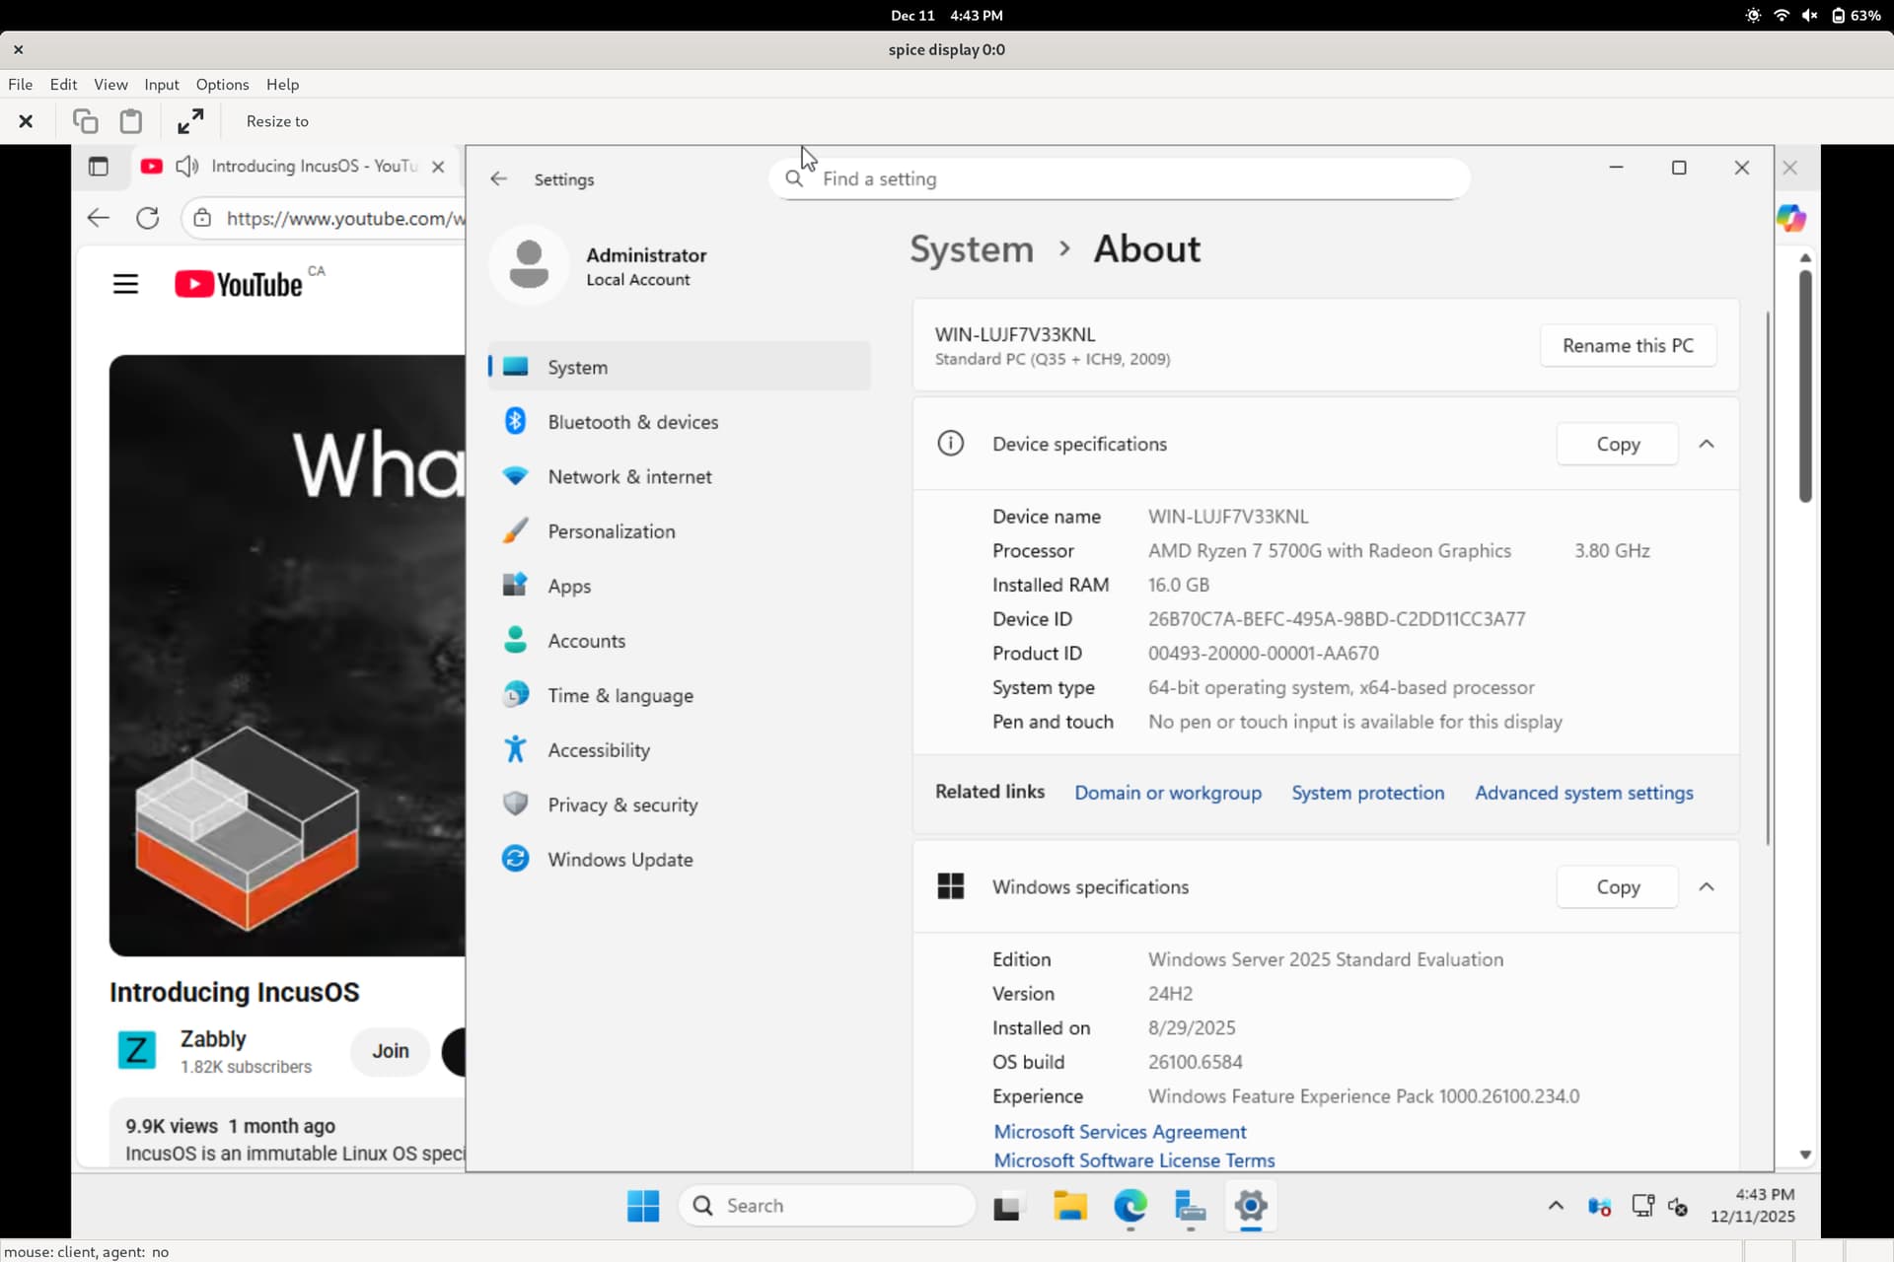This screenshot has width=1894, height=1262.
Task: Click the Rename this PC button
Action: click(1627, 346)
